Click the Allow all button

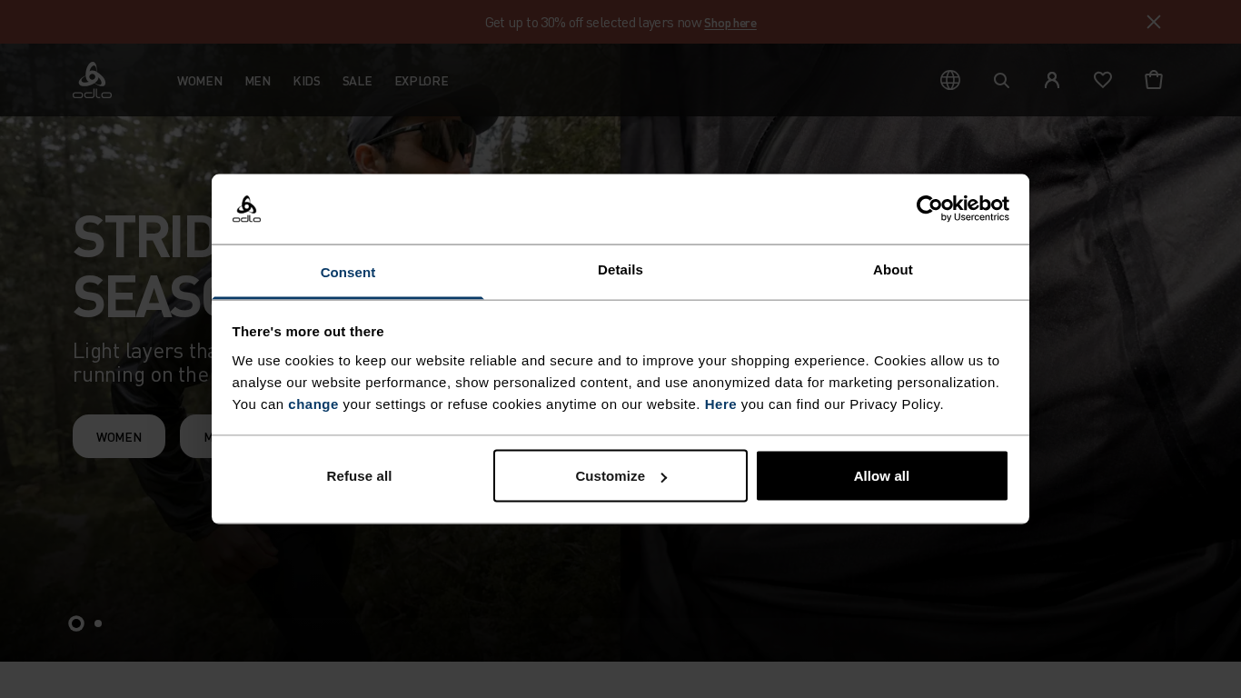(882, 476)
